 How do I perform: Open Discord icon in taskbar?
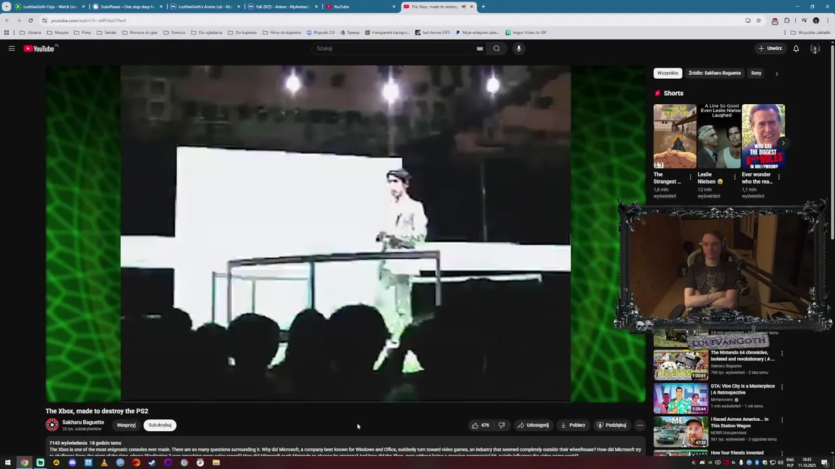click(x=72, y=462)
